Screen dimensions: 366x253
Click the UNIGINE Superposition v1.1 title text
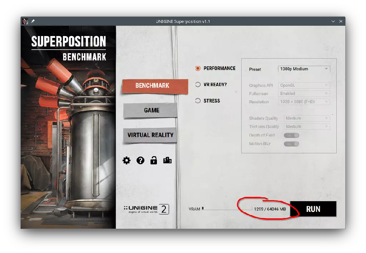pyautogui.click(x=183, y=21)
